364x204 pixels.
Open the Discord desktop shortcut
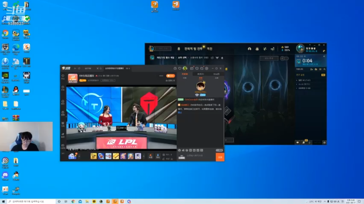click(5, 176)
